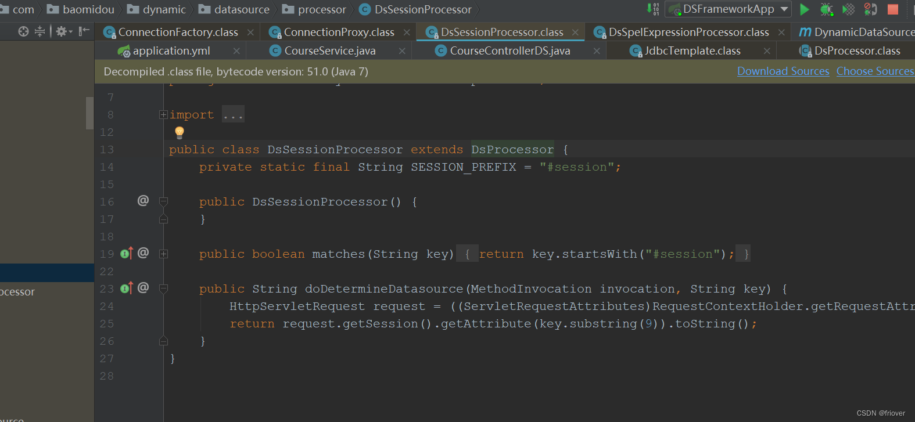Image resolution: width=915 pixels, height=422 pixels.
Task: Click the DsSessionProcessor breadcrumb class
Action: pos(416,9)
